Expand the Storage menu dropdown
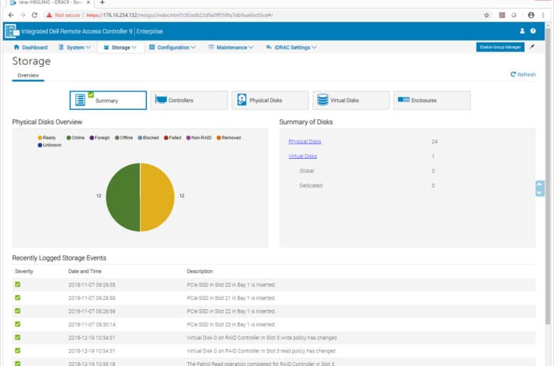This screenshot has width=554, height=366. pos(120,48)
